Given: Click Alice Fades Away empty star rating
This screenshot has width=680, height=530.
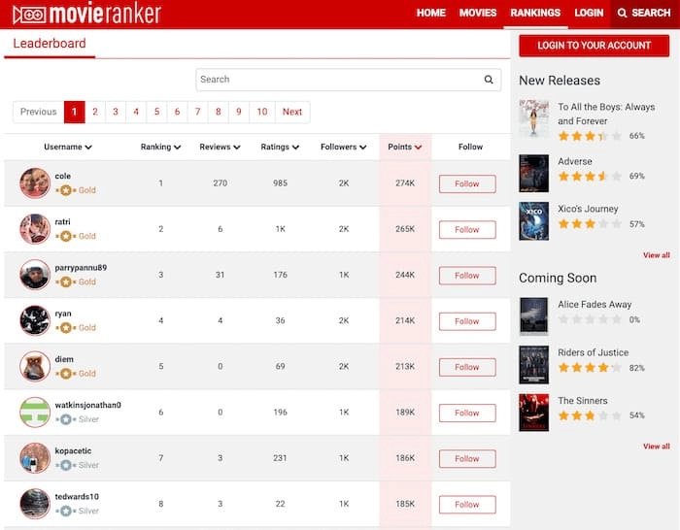Looking at the screenshot, I should (590, 319).
